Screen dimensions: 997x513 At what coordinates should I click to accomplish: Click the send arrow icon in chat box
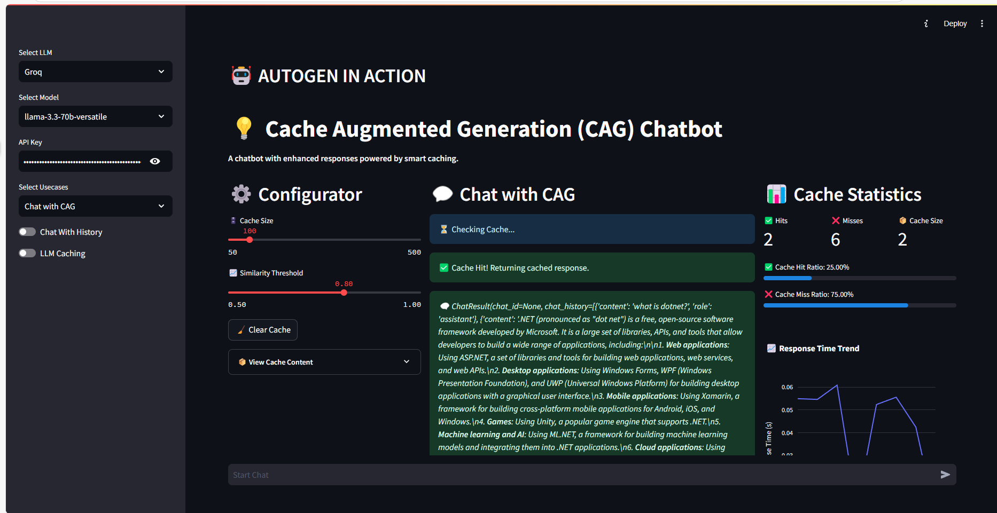[x=945, y=475]
